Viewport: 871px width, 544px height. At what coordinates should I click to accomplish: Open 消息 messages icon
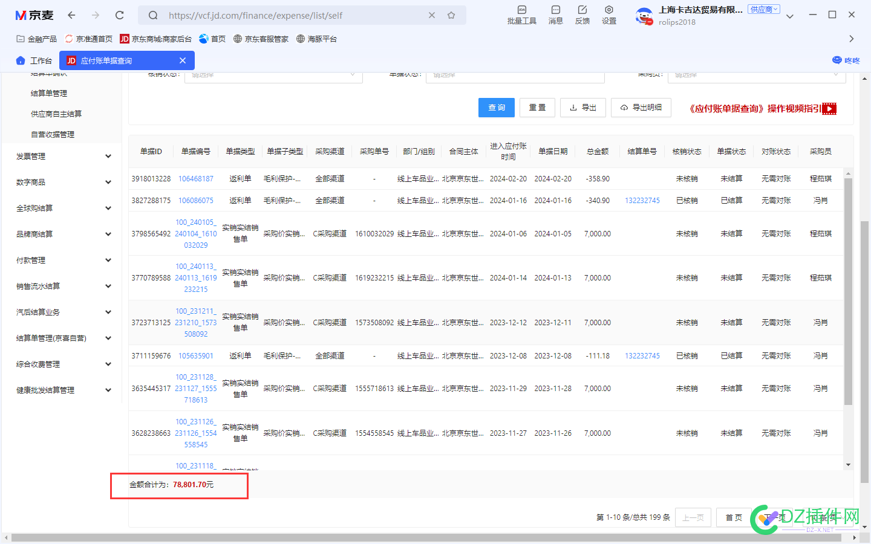tap(555, 15)
